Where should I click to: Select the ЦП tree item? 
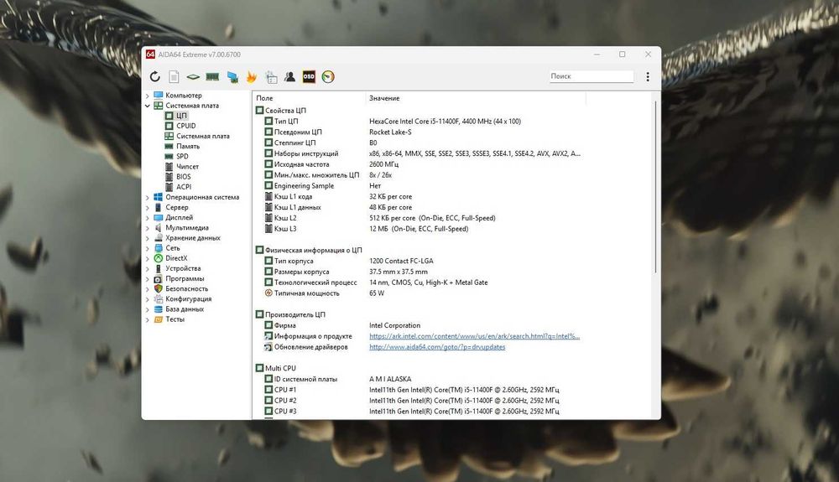[181, 116]
